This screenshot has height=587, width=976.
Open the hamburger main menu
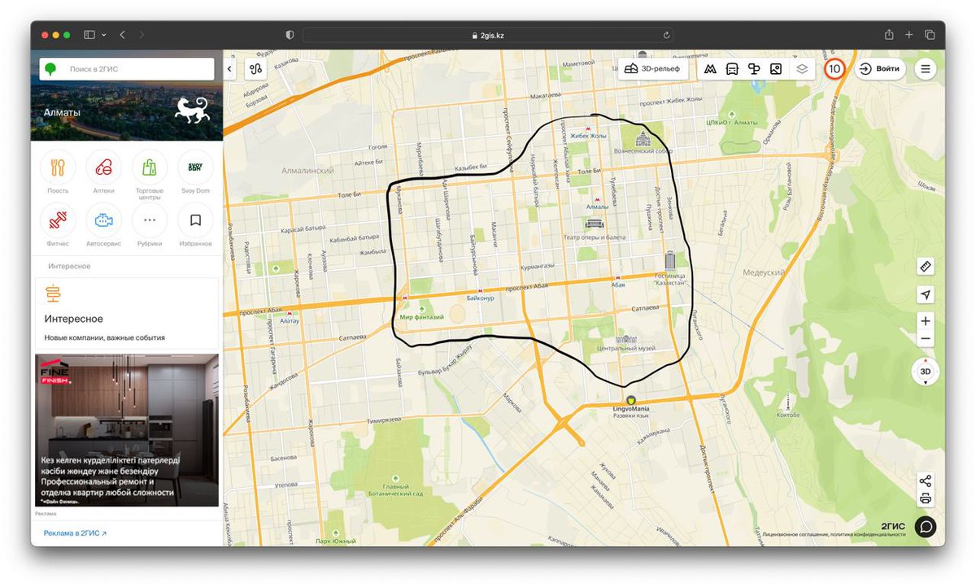[x=925, y=69]
